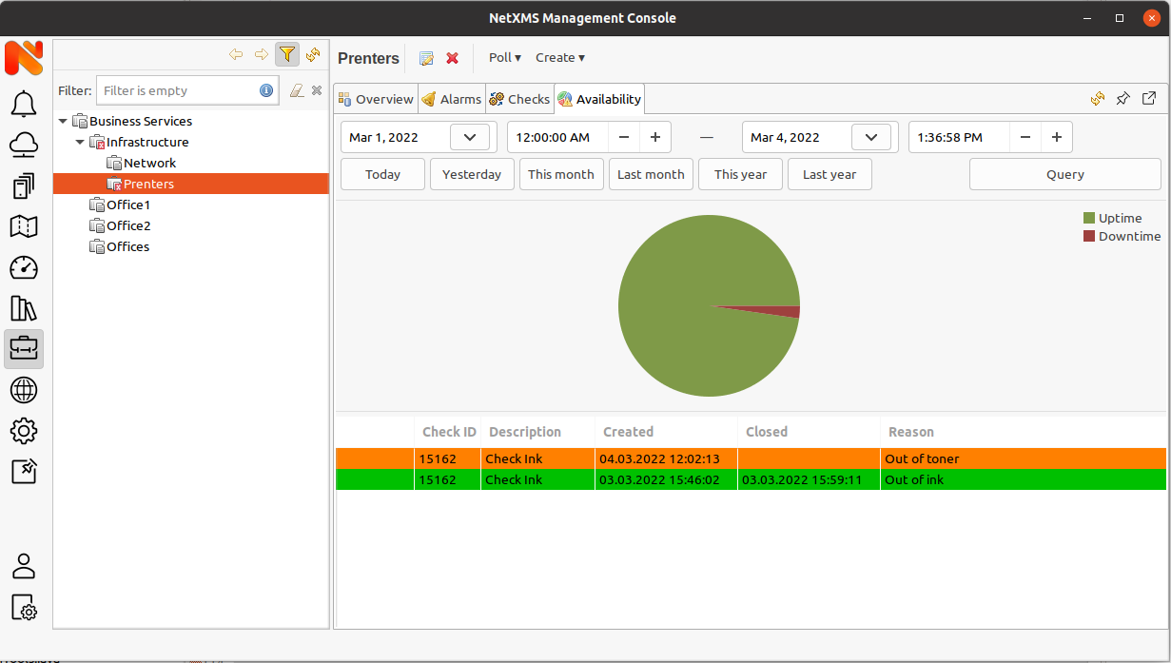Click the 1:36:58 PM end time field
This screenshot has width=1171, height=663.
pyautogui.click(x=960, y=137)
